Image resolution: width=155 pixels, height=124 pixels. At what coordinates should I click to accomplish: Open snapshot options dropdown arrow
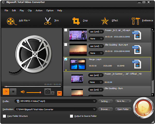[x=53, y=93]
